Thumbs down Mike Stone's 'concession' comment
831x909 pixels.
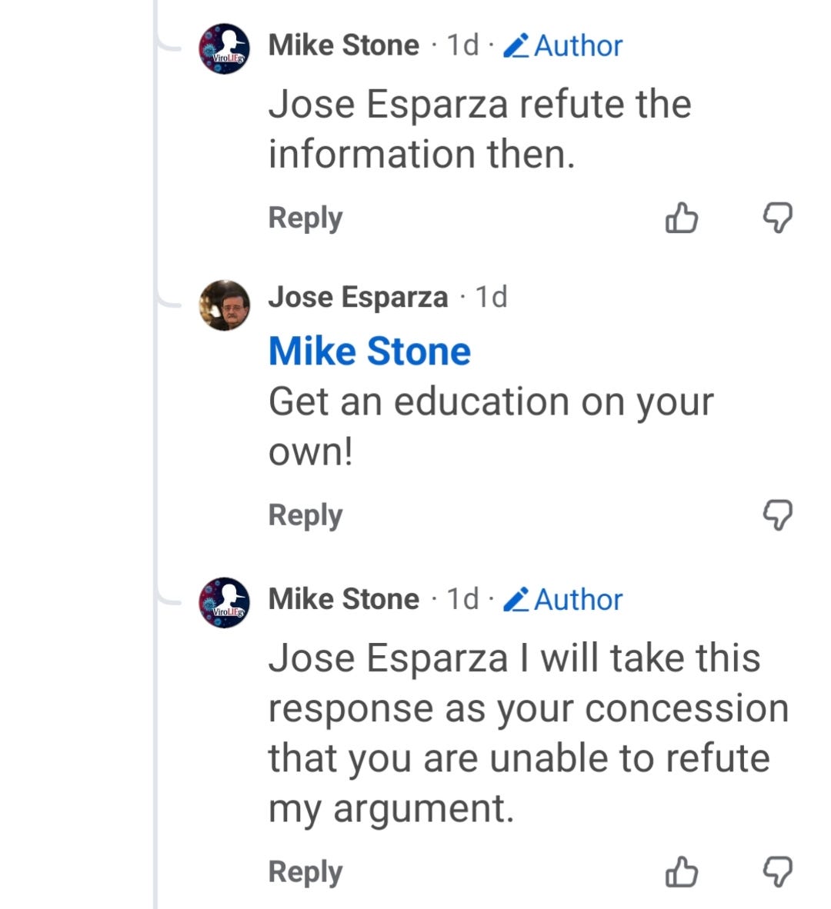[777, 872]
